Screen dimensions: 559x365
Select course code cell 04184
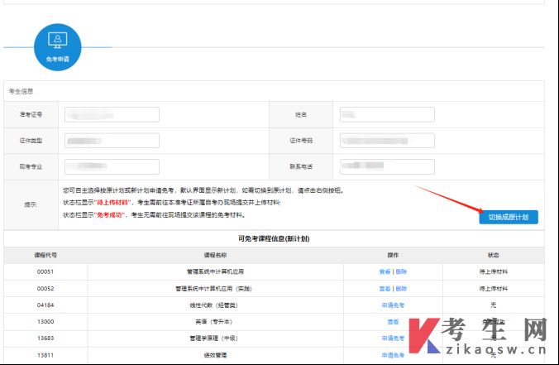45,305
